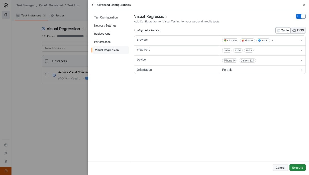This screenshot has width=309, height=175.
Task: Click the upgrade arrow icon at bottom sidebar
Action: (6, 170)
